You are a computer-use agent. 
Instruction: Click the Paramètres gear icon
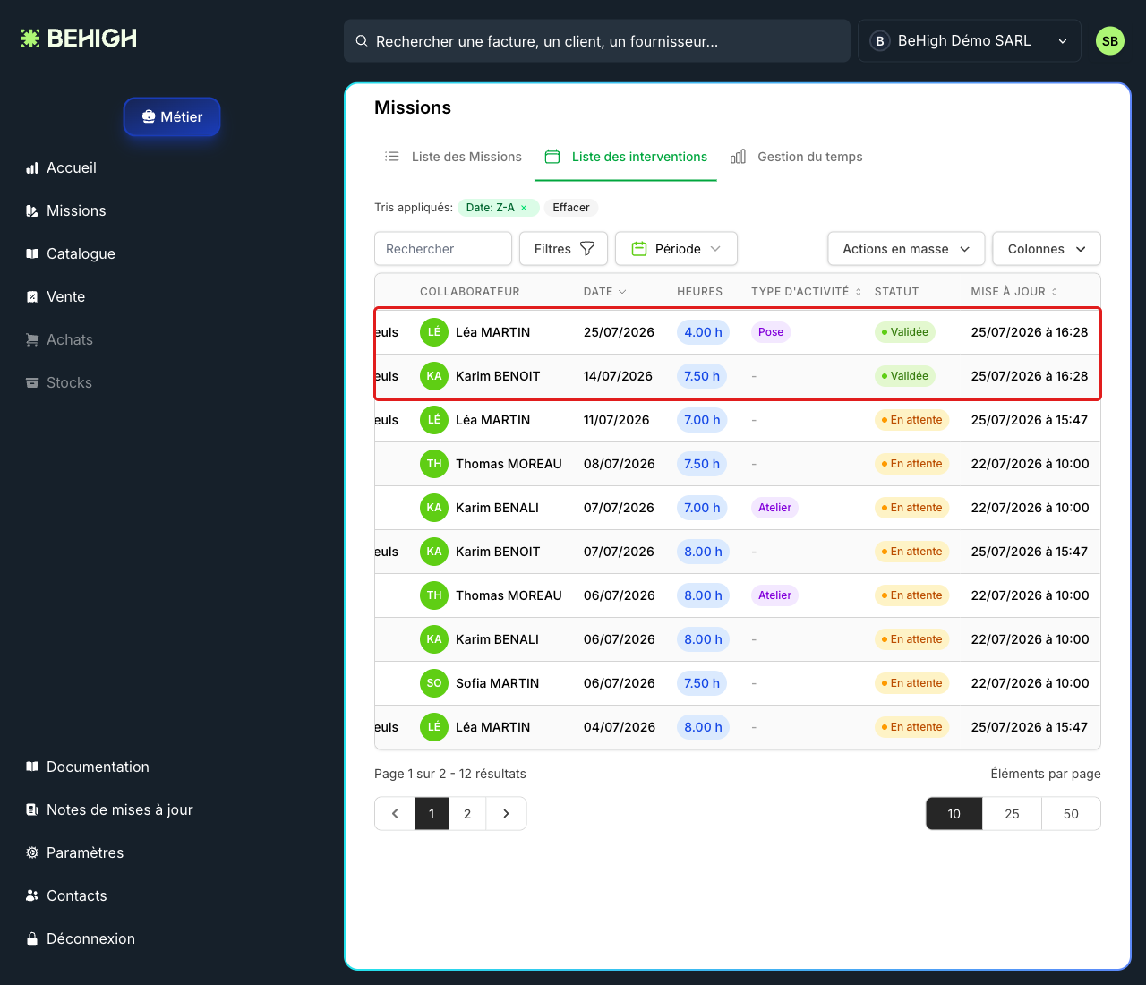pyautogui.click(x=32, y=852)
